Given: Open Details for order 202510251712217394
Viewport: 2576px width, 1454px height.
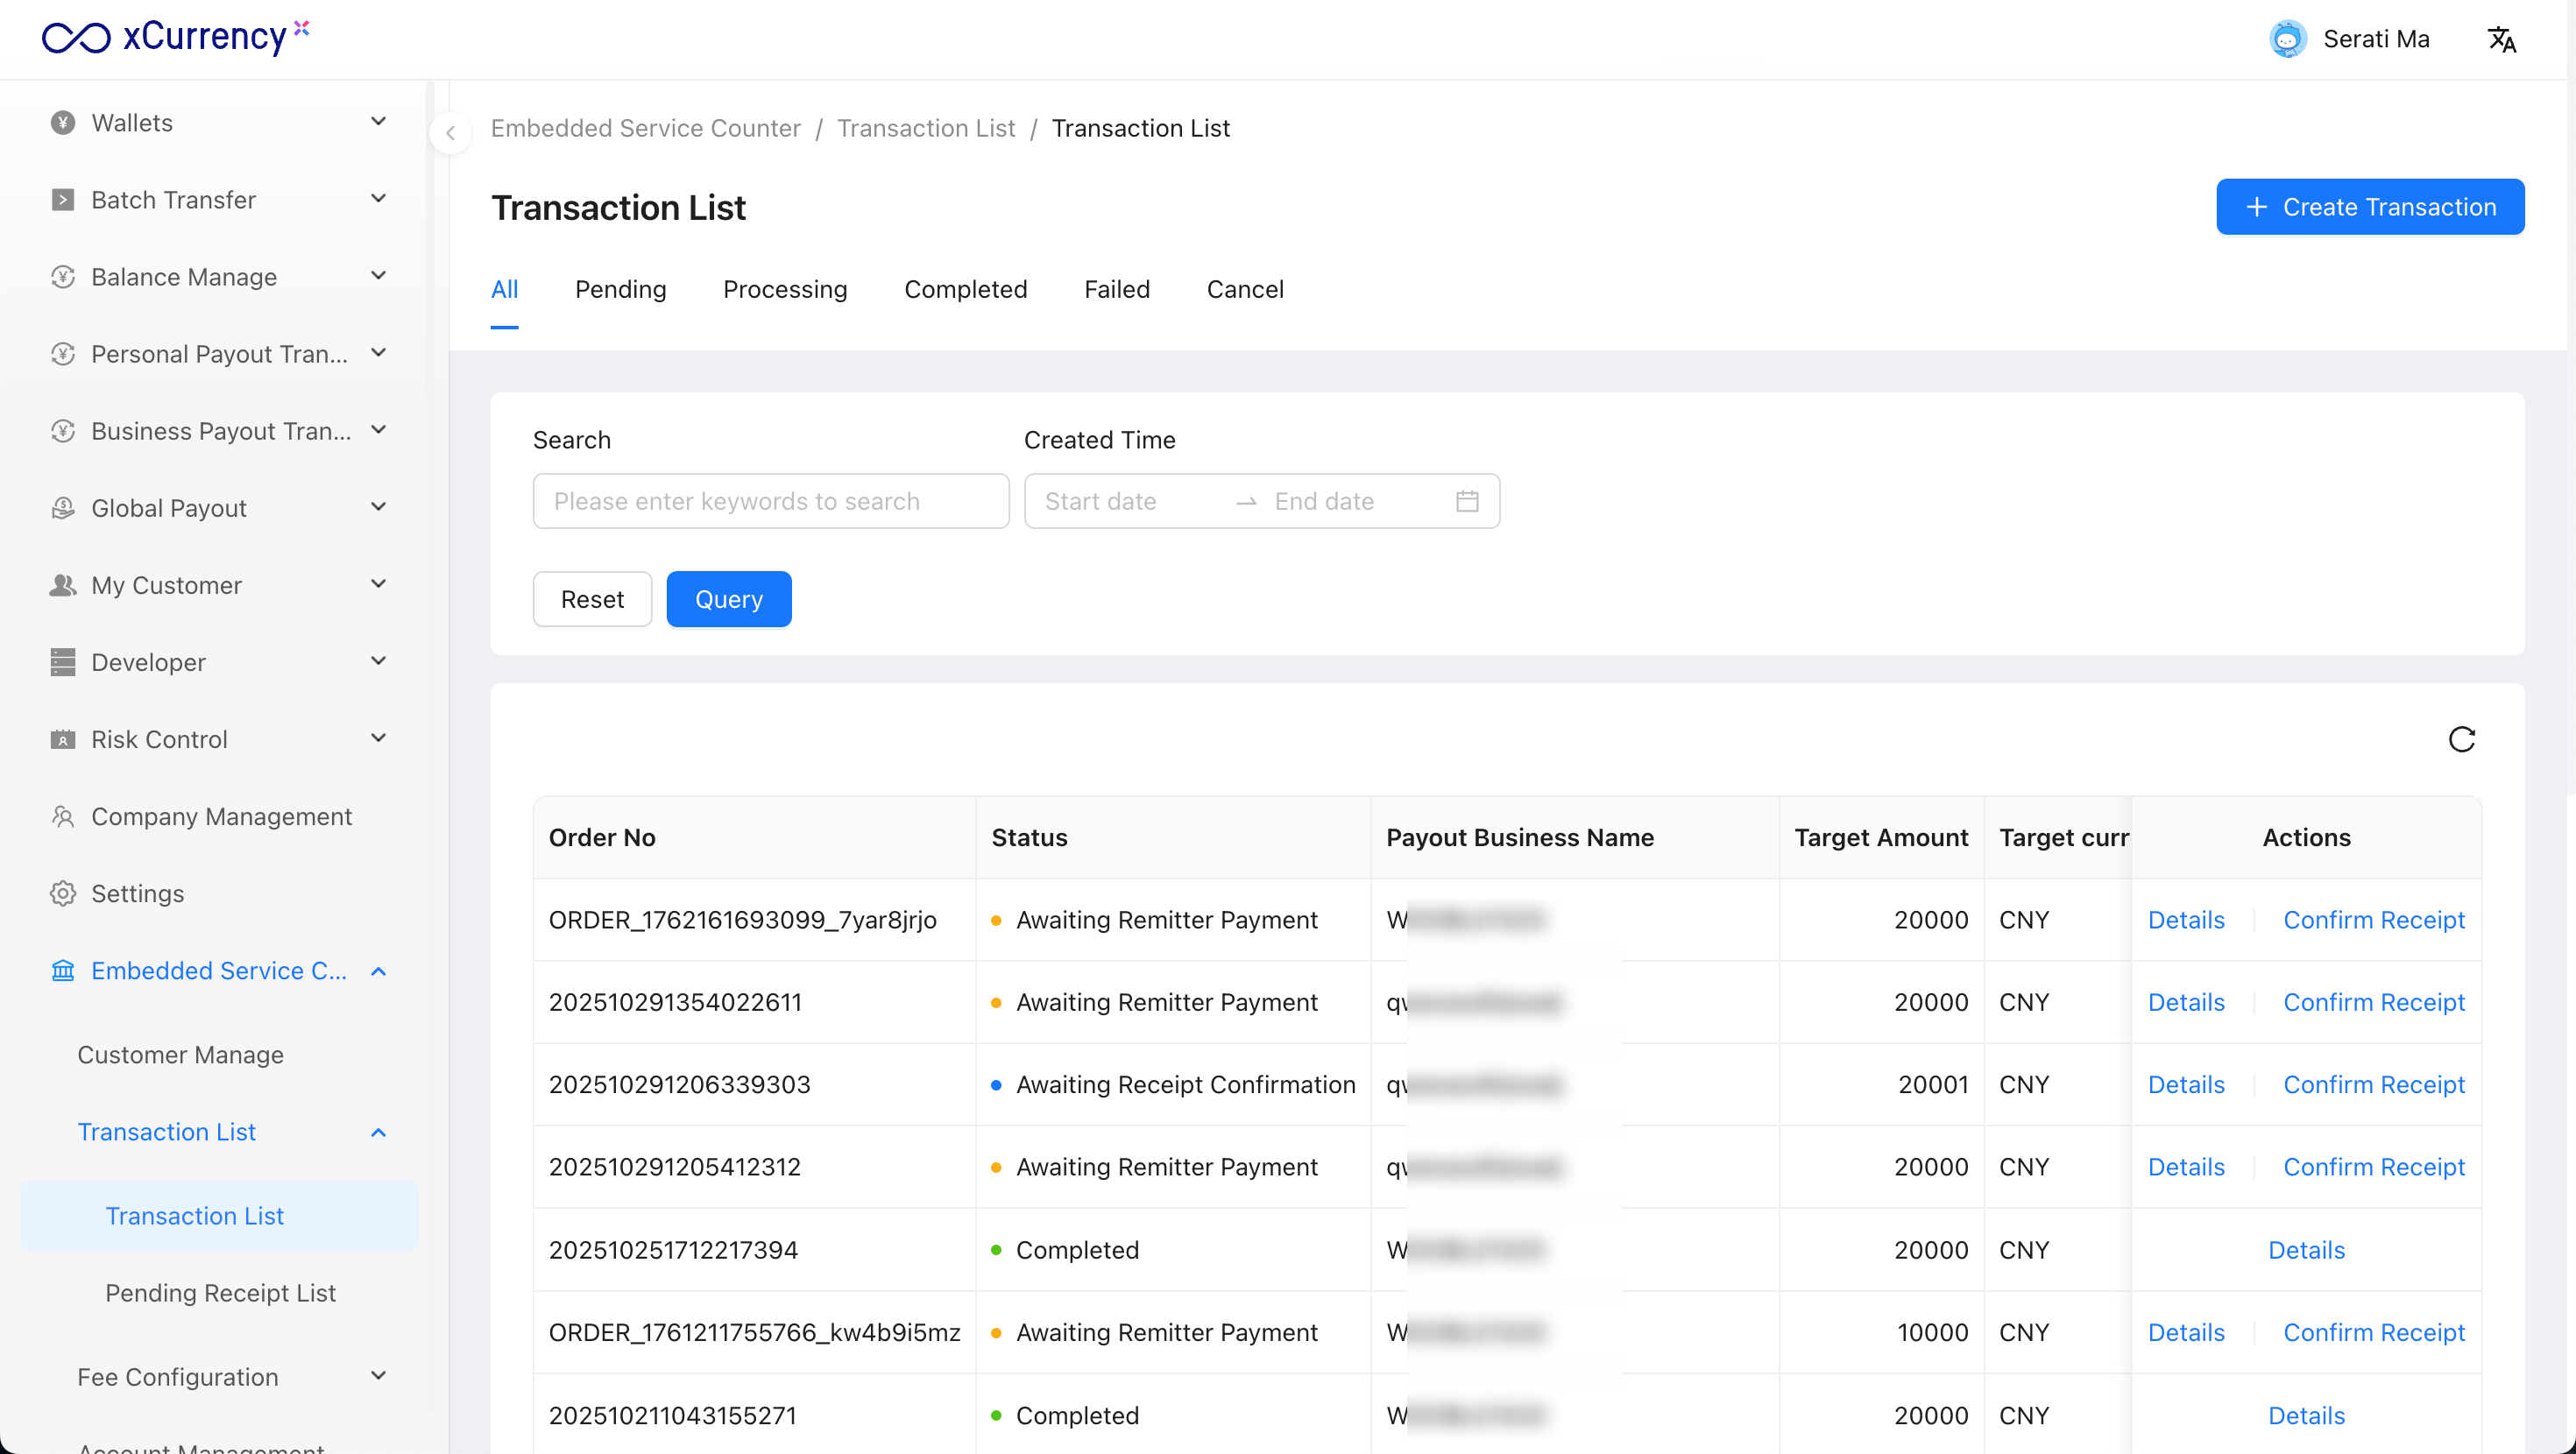Looking at the screenshot, I should click(2305, 1249).
